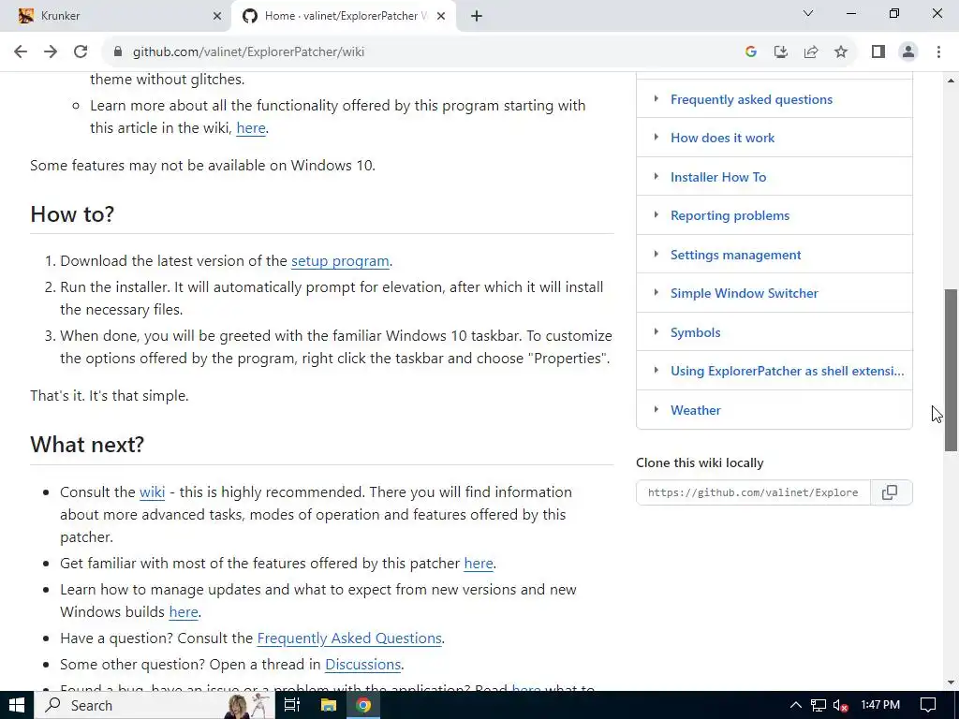959x719 pixels.
Task: Expand Using ExplorerPatcher as shell extension arrow
Action: click(657, 371)
